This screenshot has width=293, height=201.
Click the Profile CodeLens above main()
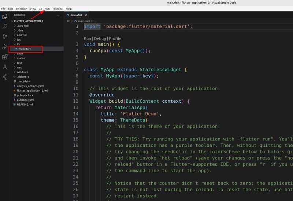[115, 39]
